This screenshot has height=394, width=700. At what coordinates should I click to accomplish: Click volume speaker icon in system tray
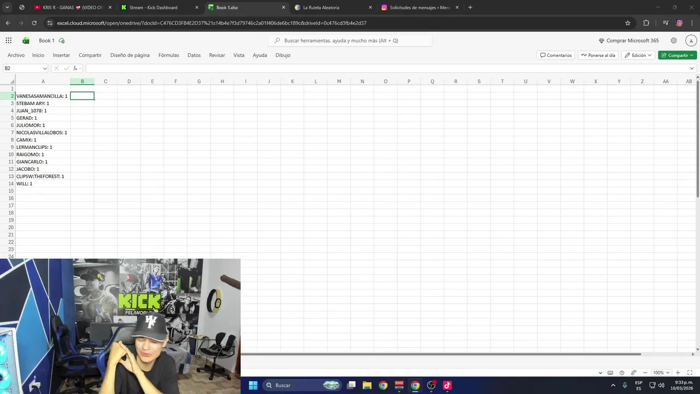pos(662,385)
